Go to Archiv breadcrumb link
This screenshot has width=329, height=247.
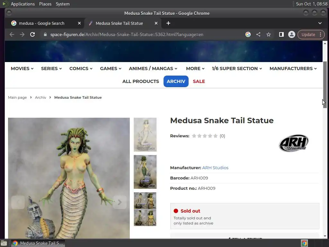pos(40,97)
